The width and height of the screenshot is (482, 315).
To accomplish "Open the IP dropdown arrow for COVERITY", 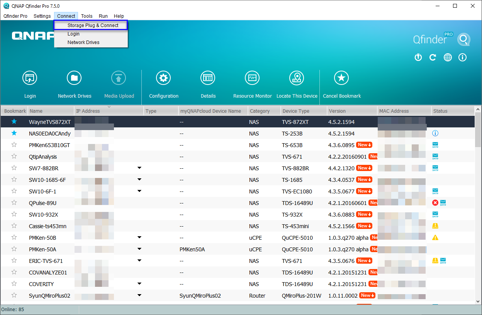I will (139, 284).
